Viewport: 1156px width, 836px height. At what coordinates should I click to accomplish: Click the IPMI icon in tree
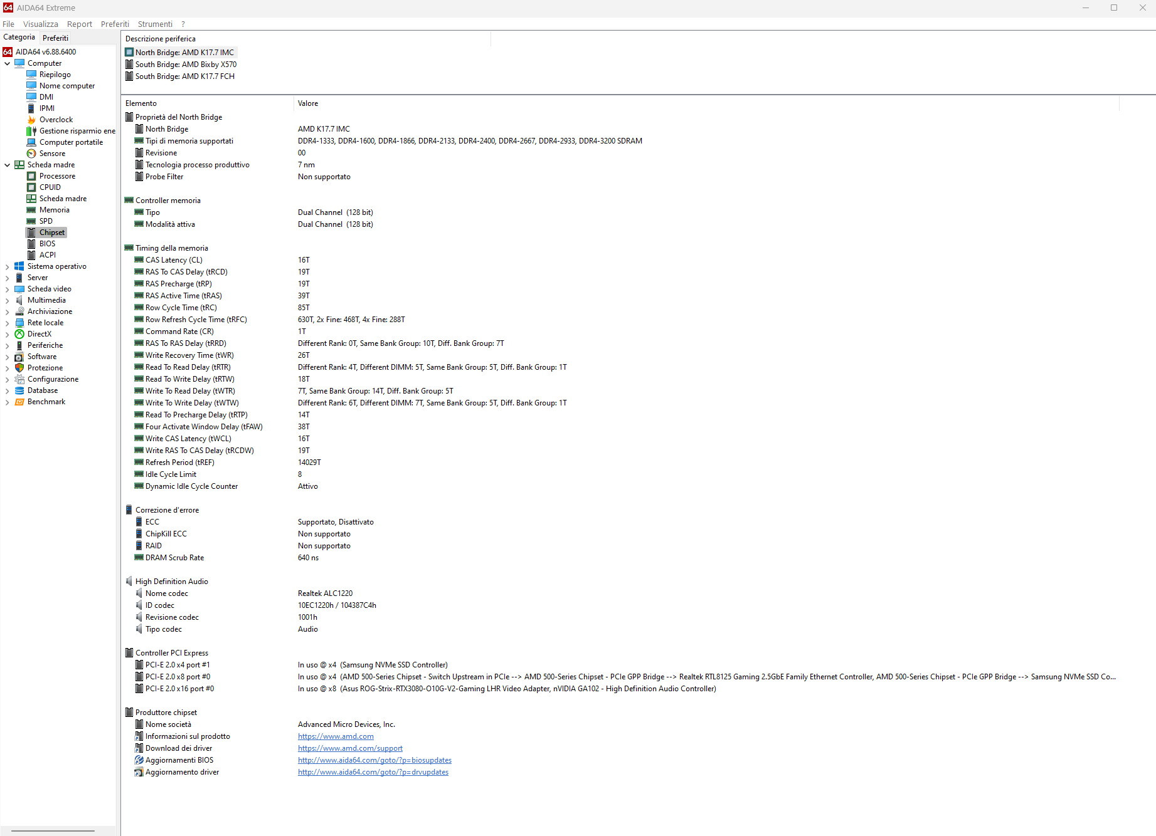click(31, 108)
